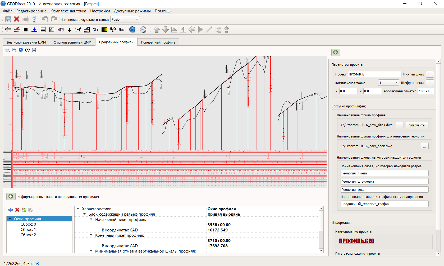
Task: Open the Редактирование menu
Action: (x=31, y=11)
